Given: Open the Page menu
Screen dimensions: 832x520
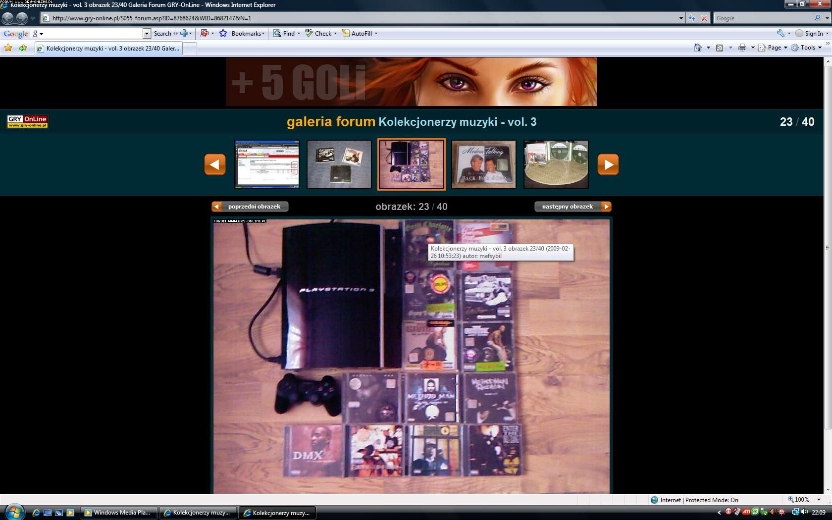Looking at the screenshot, I should (x=774, y=48).
